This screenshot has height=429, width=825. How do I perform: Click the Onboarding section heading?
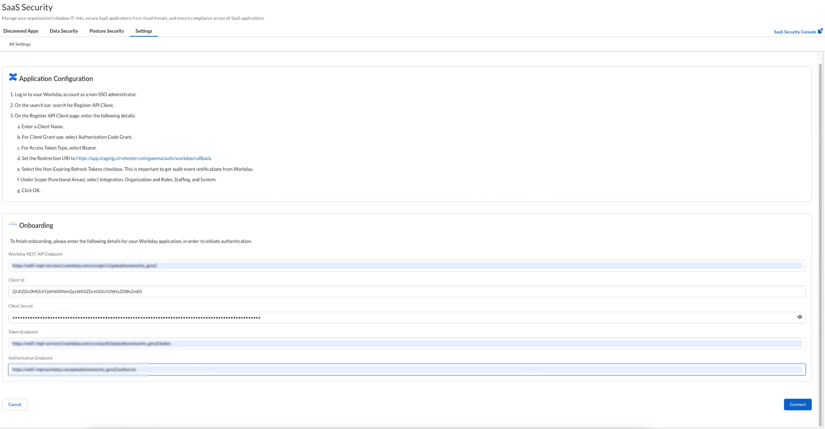point(36,225)
